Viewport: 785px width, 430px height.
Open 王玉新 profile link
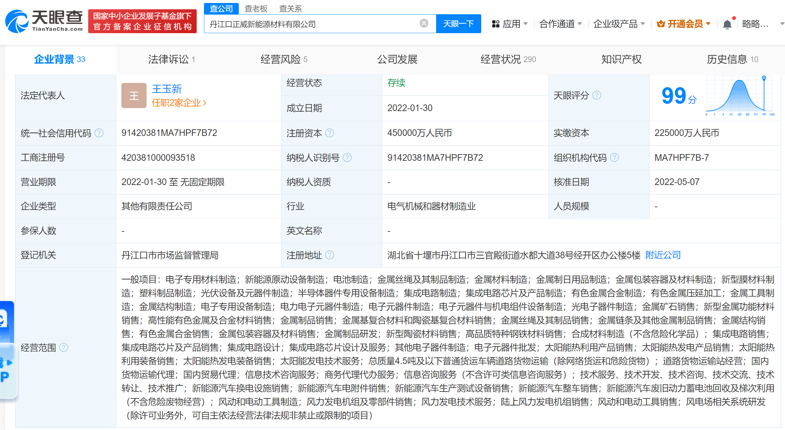click(x=167, y=89)
